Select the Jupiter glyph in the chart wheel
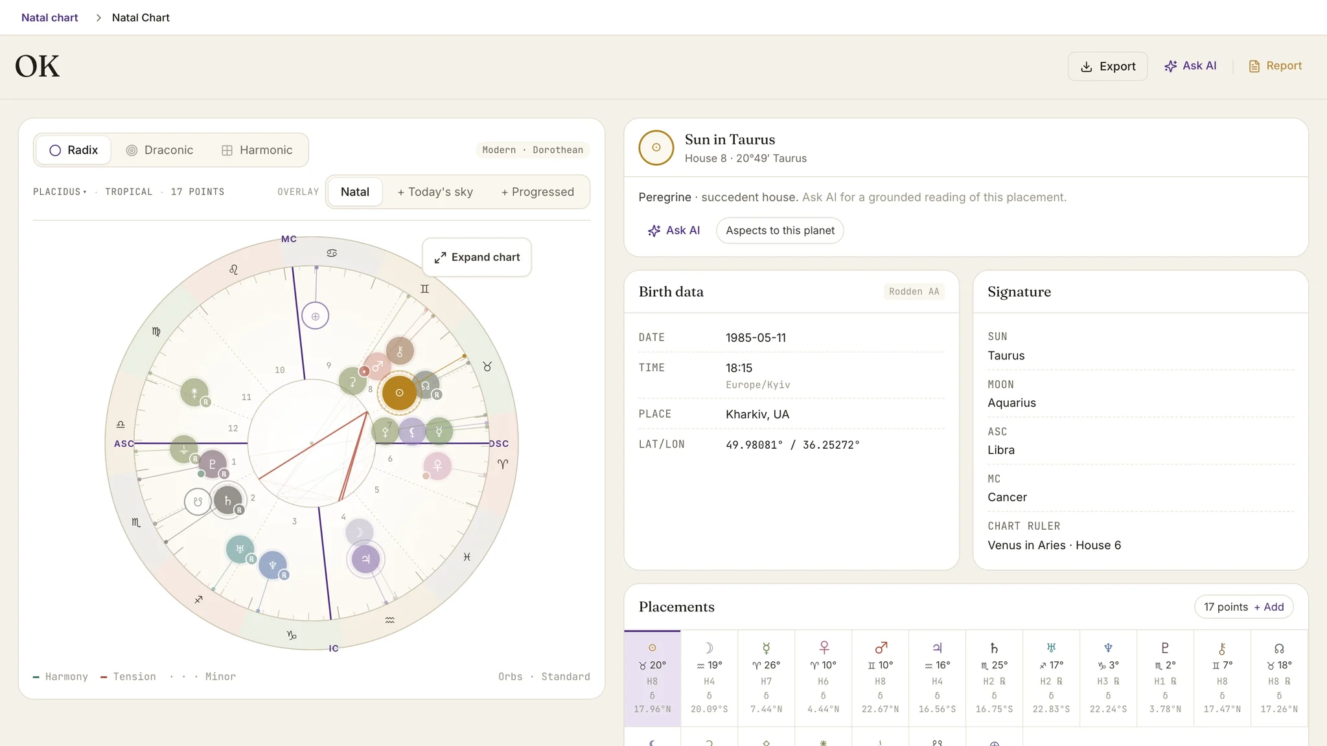This screenshot has width=1327, height=746. [x=365, y=559]
